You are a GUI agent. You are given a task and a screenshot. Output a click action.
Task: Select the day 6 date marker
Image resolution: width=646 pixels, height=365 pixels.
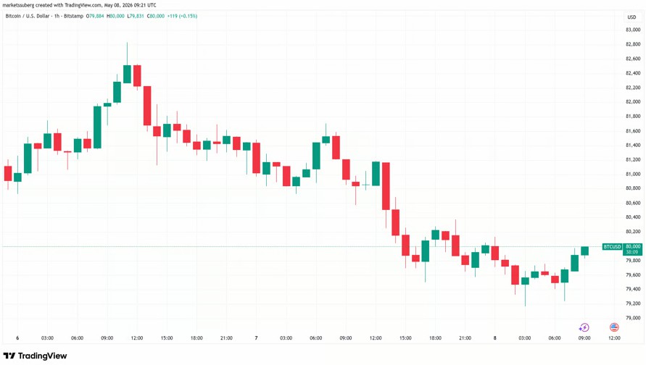coord(17,337)
